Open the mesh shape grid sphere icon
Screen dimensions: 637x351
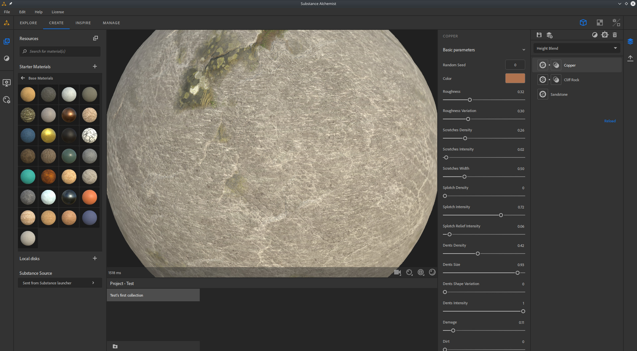(x=421, y=272)
